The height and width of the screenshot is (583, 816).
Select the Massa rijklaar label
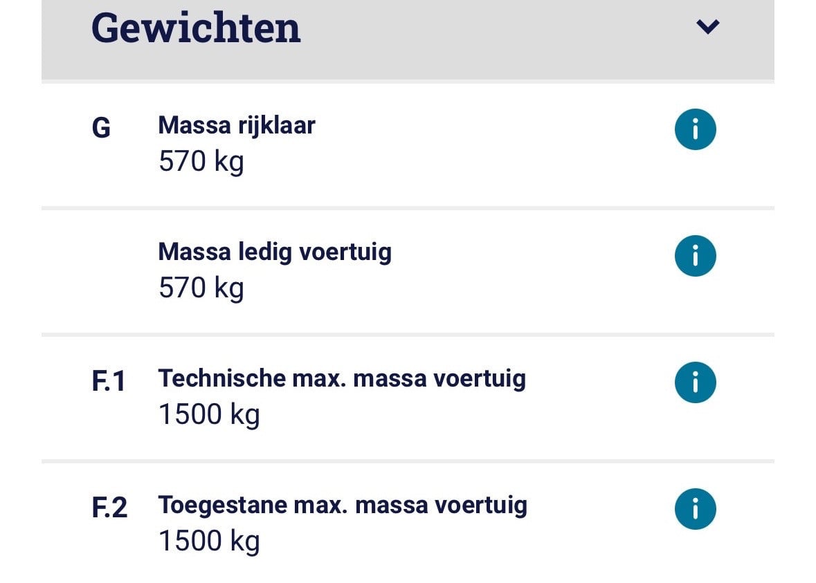tap(237, 126)
